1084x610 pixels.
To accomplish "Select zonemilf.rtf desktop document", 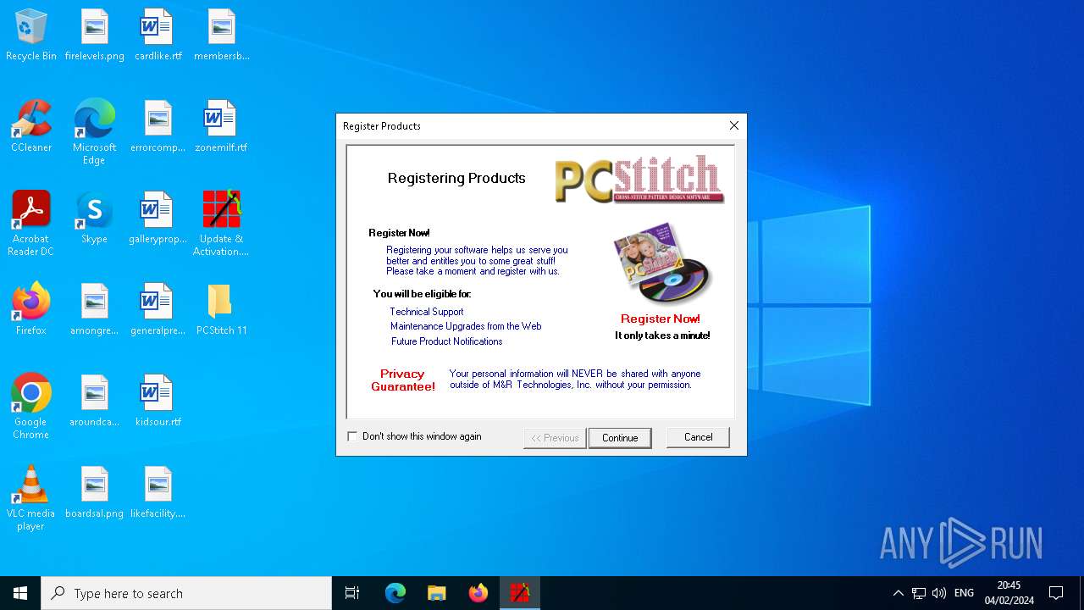I will coord(221,126).
